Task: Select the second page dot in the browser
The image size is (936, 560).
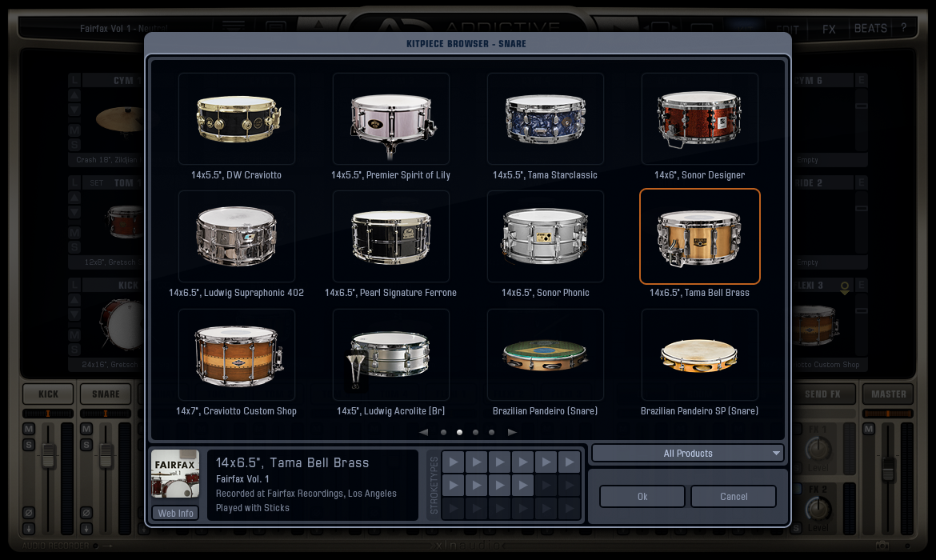Action: click(x=460, y=432)
